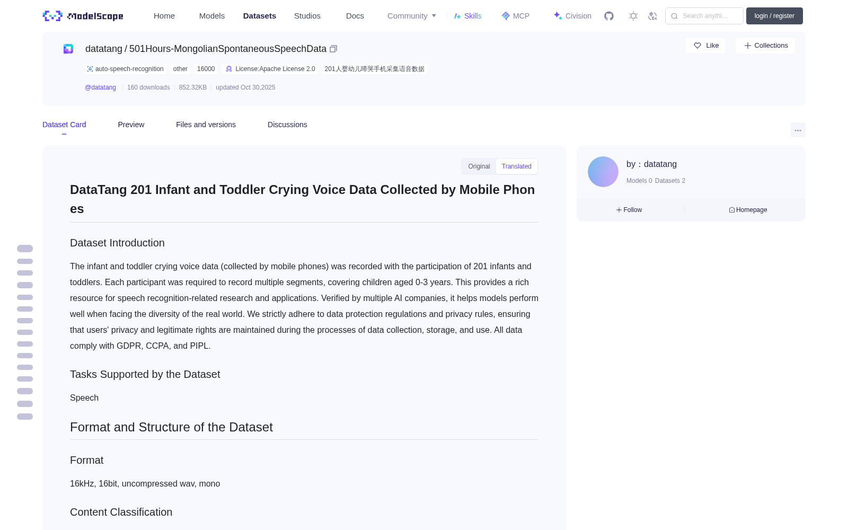Expand the Community dropdown menu
The width and height of the screenshot is (848, 530).
(x=412, y=16)
